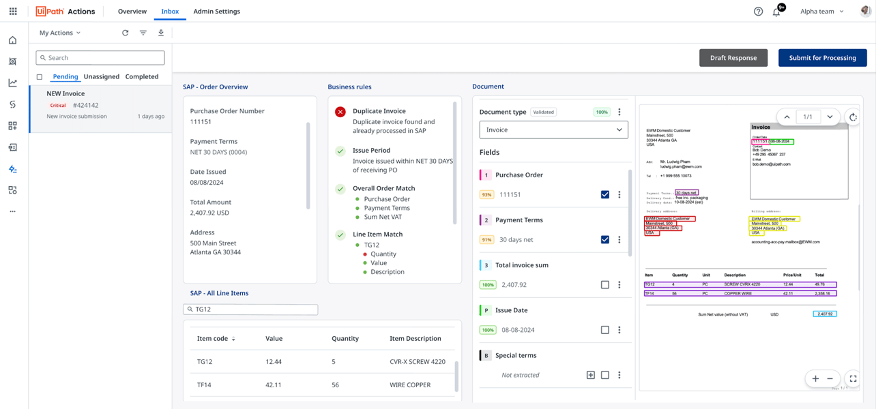Open the Document type more options menu

tap(619, 112)
